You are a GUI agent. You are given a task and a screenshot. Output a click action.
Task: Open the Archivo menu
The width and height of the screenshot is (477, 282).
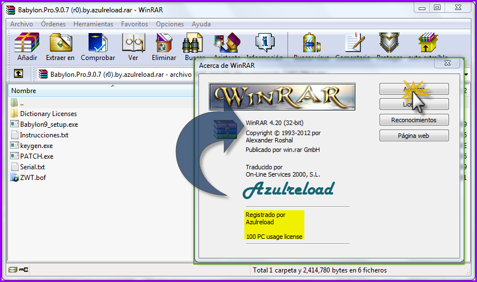coord(21,24)
